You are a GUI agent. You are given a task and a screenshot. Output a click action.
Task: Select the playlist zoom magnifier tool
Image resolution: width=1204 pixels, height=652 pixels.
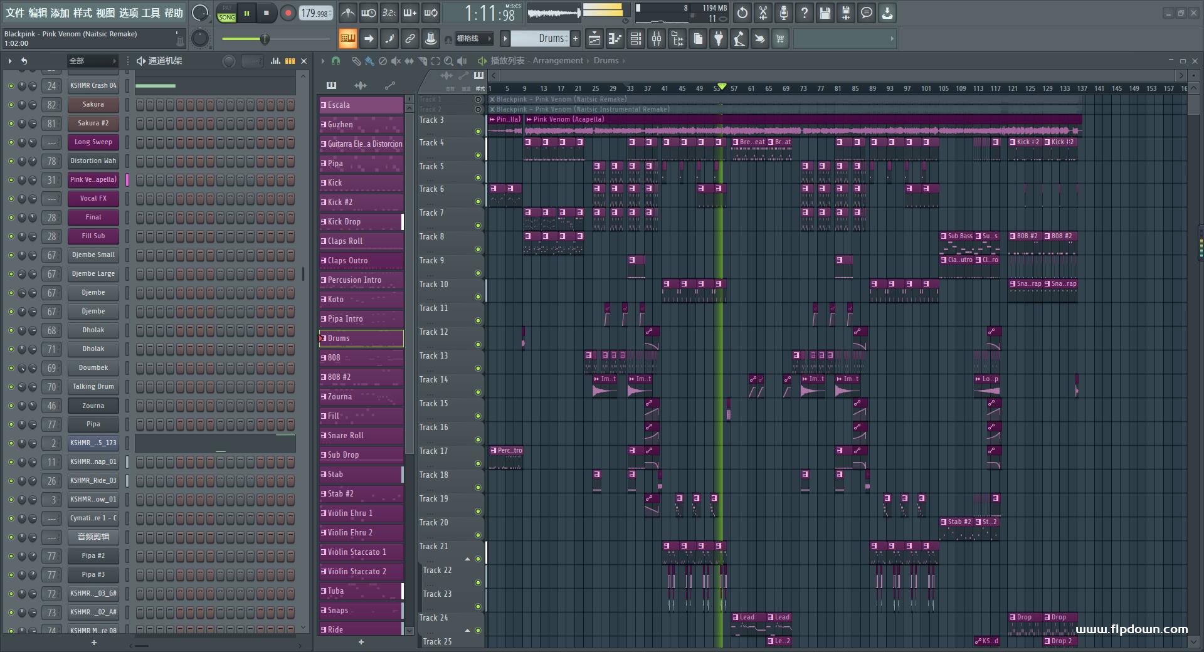448,61
